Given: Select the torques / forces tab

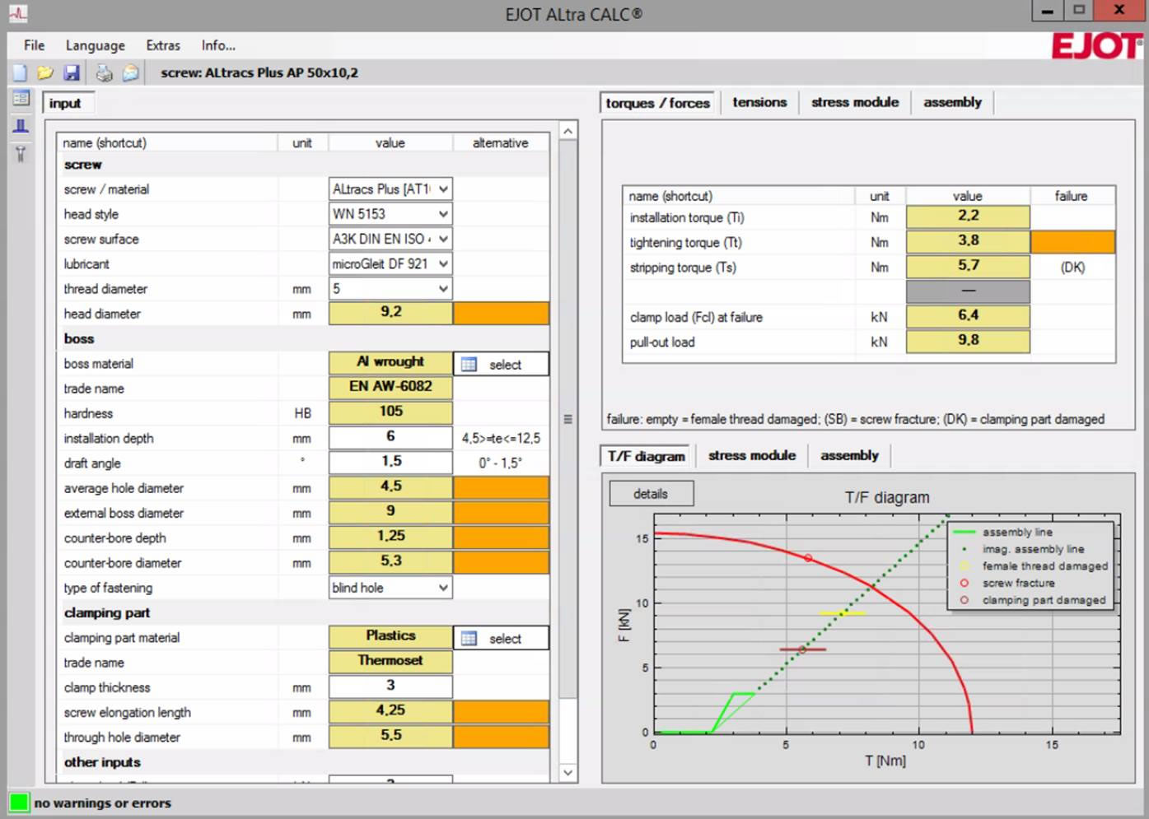Looking at the screenshot, I should coord(657,103).
